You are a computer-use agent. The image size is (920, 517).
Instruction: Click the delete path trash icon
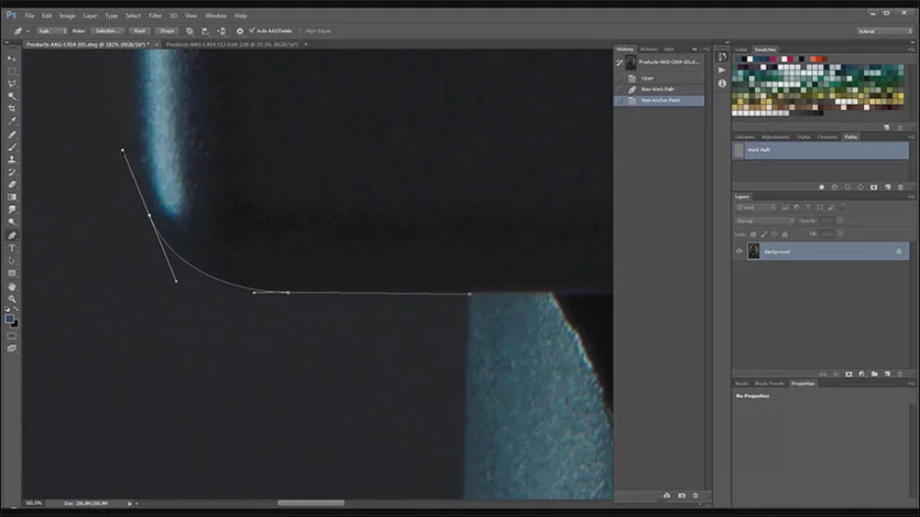click(900, 187)
